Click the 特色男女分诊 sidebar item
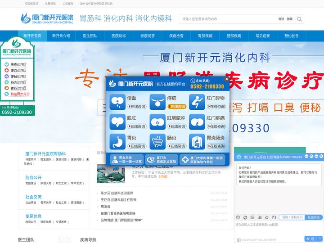Screen dimensions: 324x243 18,94
